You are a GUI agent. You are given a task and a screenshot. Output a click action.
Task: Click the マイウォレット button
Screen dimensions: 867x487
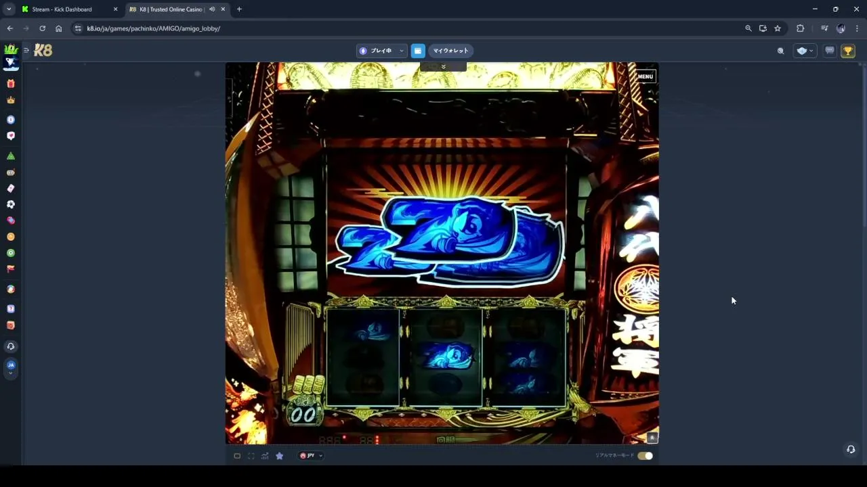(450, 51)
